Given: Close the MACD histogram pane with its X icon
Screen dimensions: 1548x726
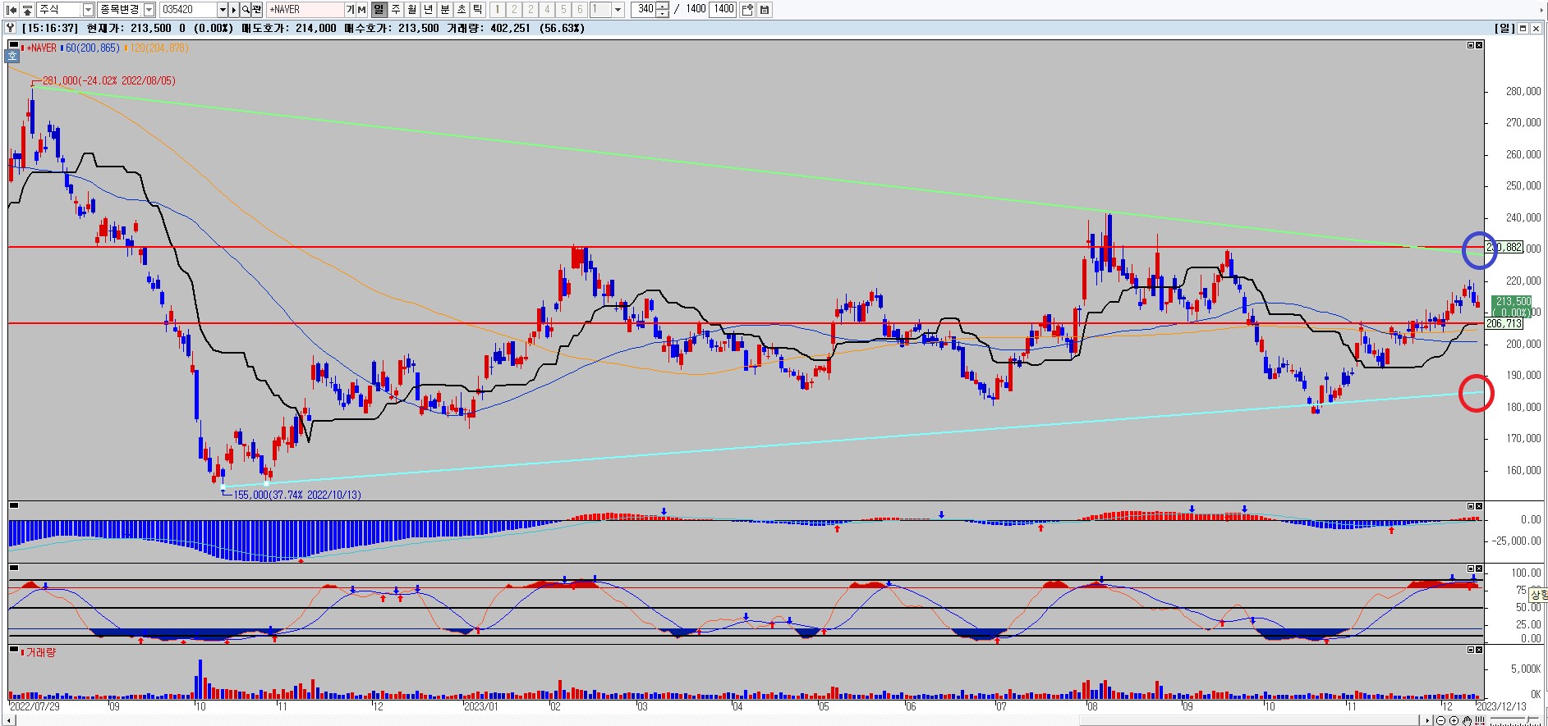Looking at the screenshot, I should (1479, 505).
